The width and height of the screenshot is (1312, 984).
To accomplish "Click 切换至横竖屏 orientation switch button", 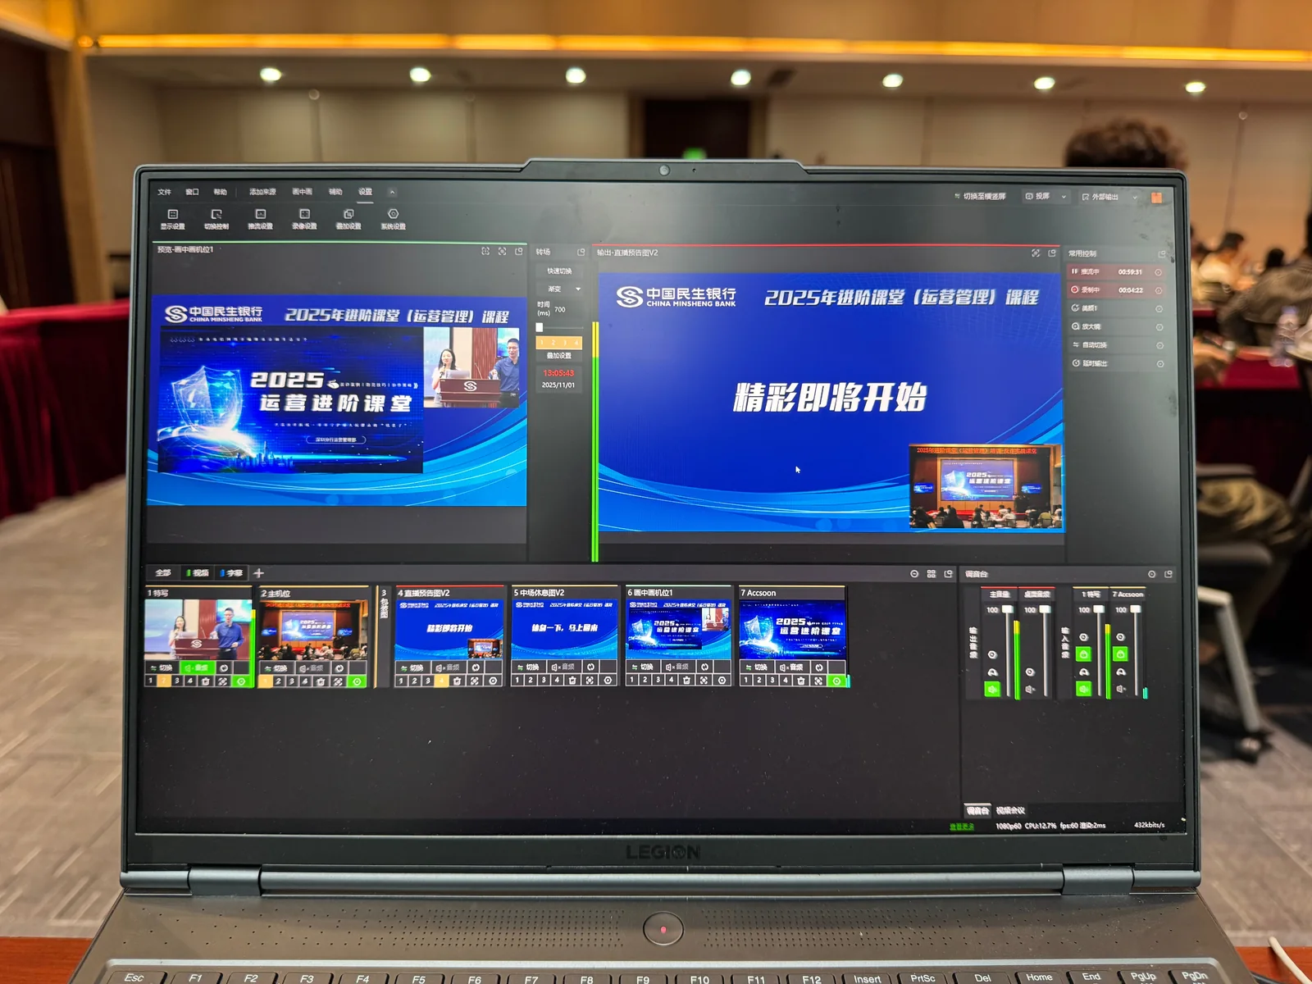I will tap(980, 197).
